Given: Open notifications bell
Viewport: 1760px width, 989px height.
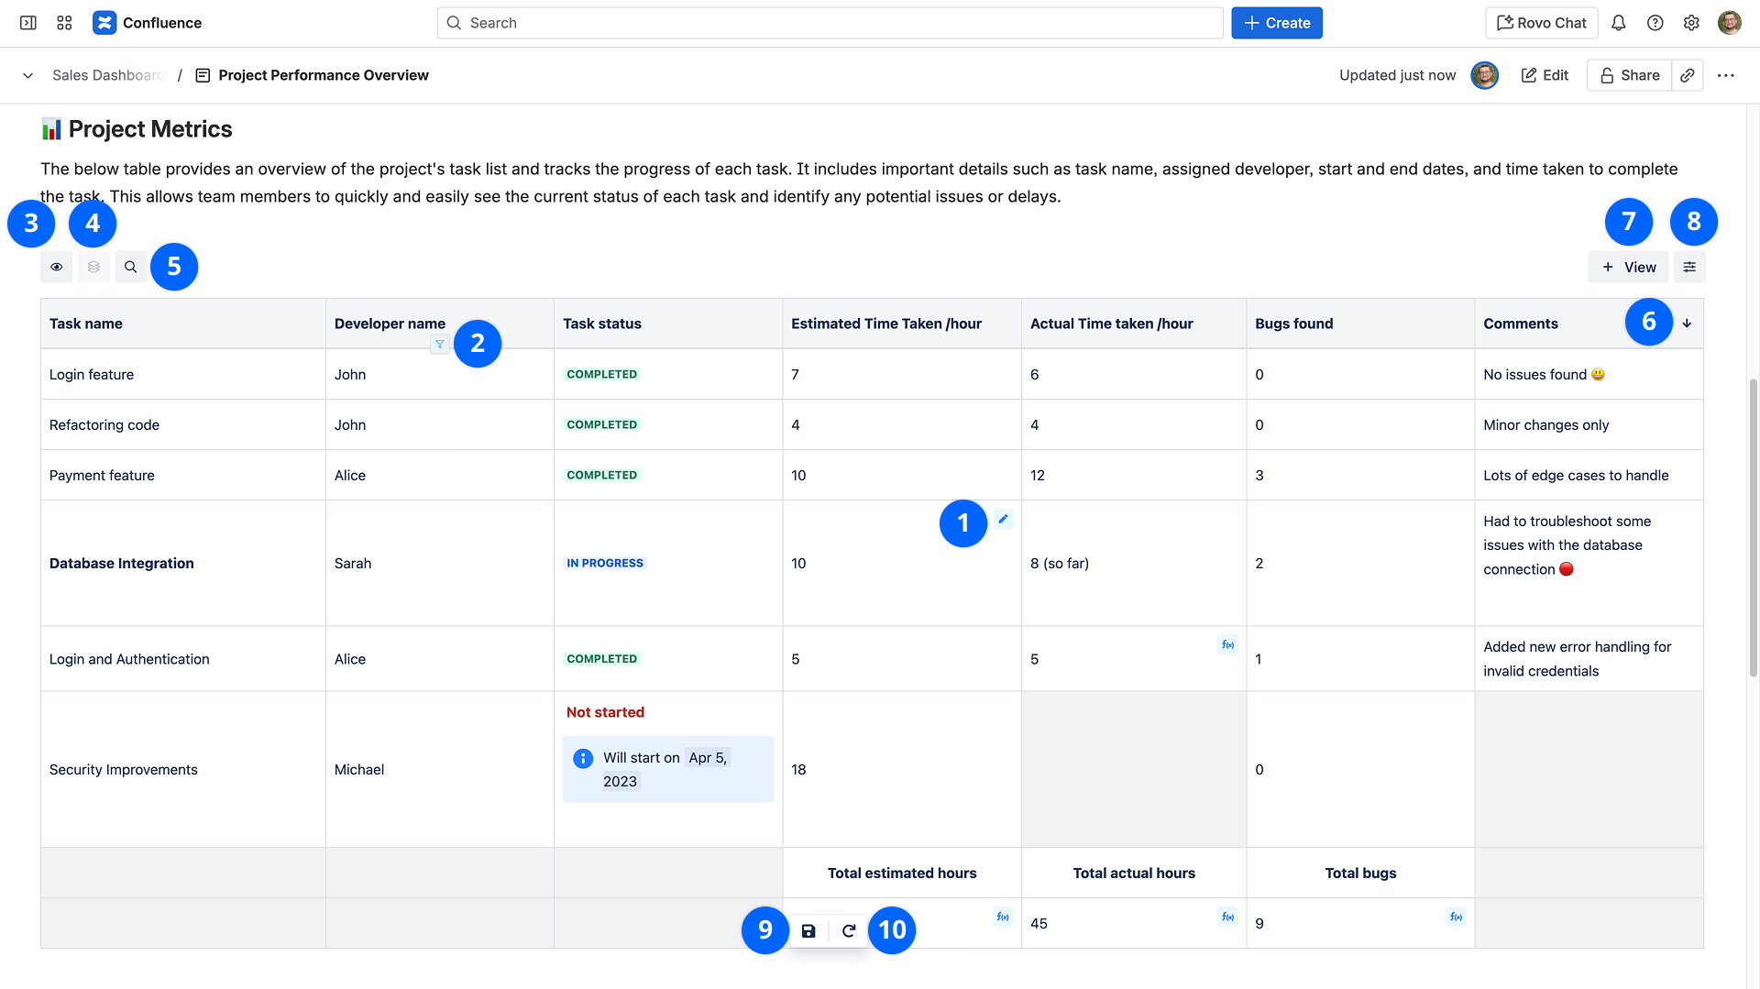Looking at the screenshot, I should 1619,23.
